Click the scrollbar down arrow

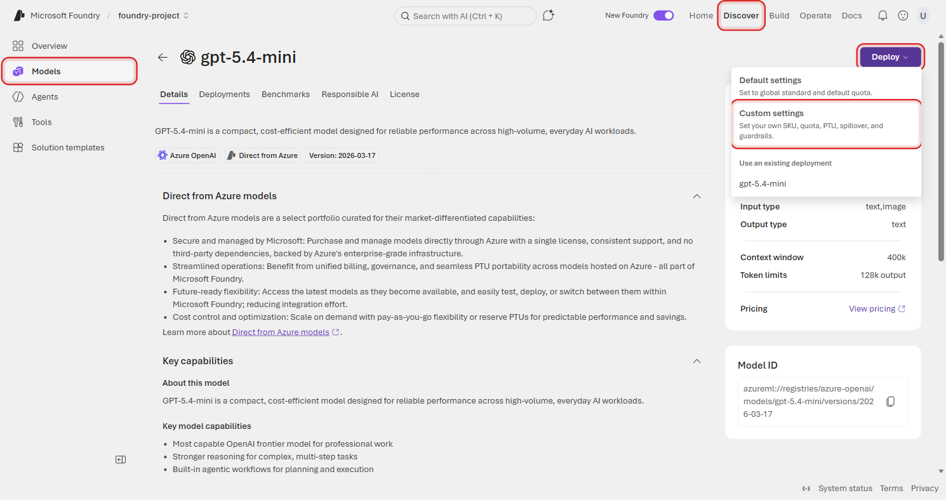coord(941,471)
